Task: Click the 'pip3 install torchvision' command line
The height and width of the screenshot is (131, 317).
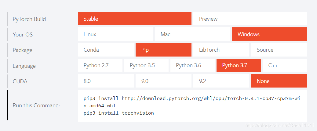Action: tap(119, 113)
